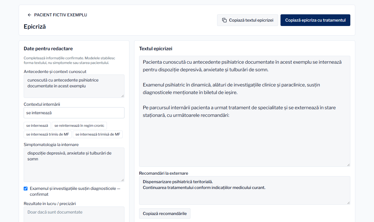Click resize handle of the Simptomatologia textarea
Image resolution: width=374 pixels, height=222 pixels.
pyautogui.click(x=122, y=180)
